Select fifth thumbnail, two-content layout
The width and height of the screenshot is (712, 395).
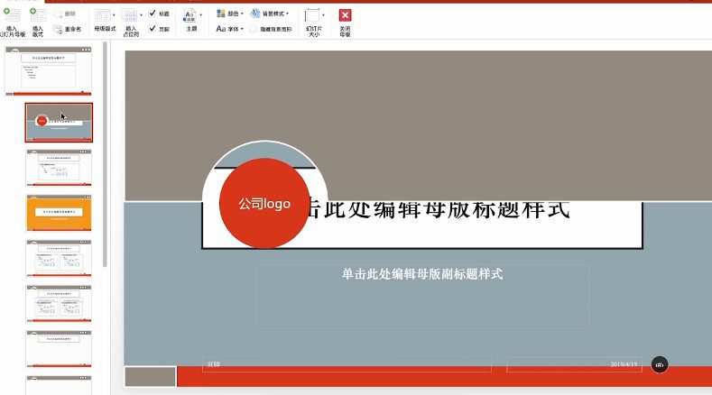pyautogui.click(x=59, y=258)
